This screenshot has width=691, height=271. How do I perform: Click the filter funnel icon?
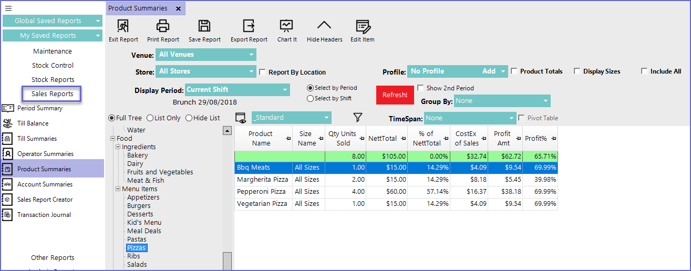[x=358, y=118]
